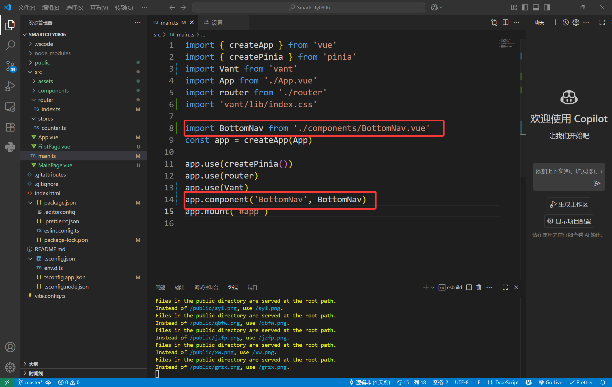The height and width of the screenshot is (387, 612).
Task: Open the 编辑(E) menu
Action: pos(51,7)
